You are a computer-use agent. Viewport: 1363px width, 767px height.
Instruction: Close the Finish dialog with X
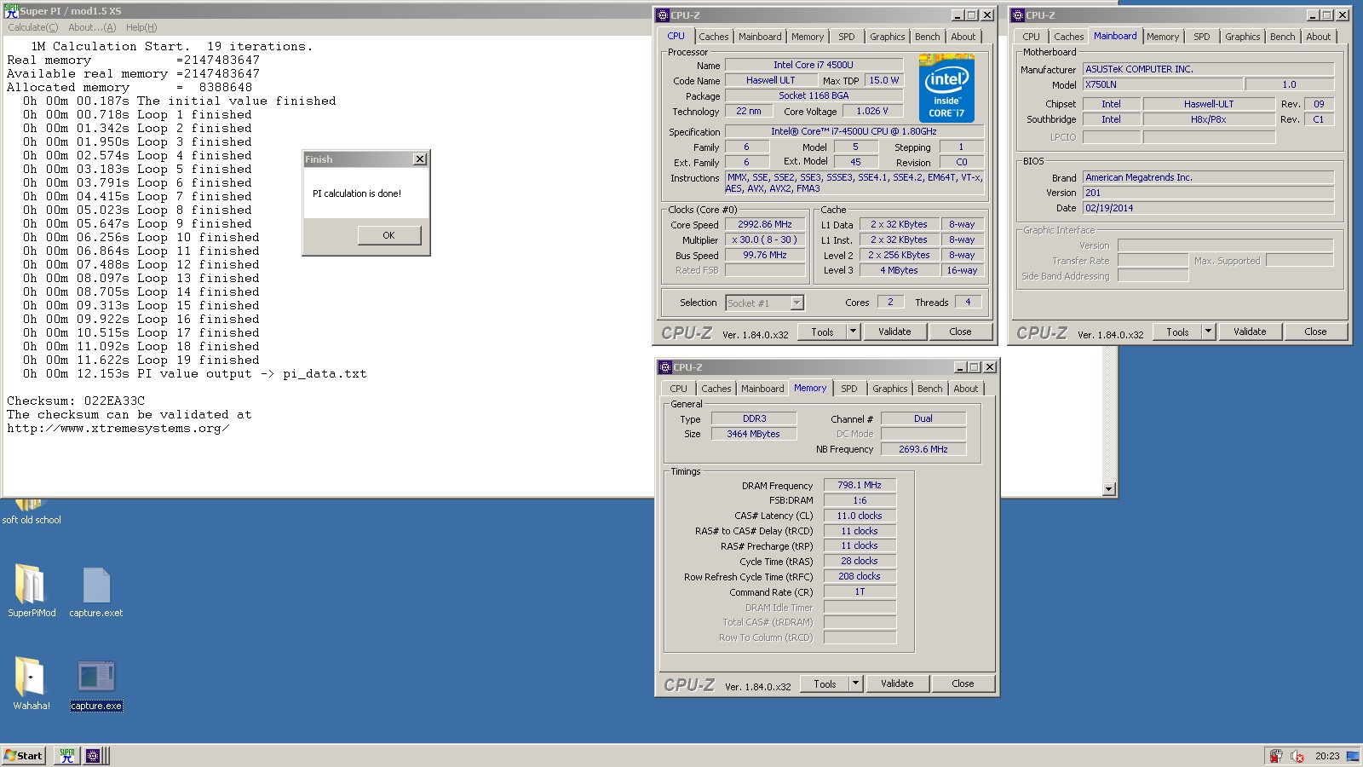click(419, 159)
